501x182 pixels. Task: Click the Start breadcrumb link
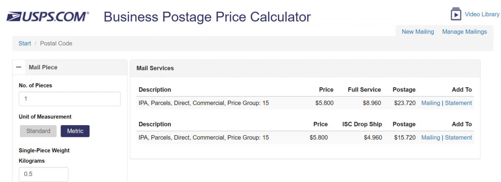click(25, 43)
